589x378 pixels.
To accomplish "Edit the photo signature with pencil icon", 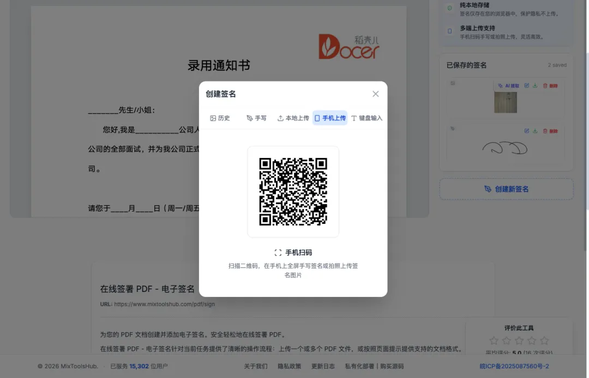I will click(527, 86).
